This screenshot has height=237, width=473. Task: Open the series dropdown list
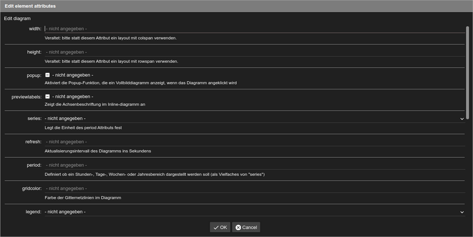click(x=252, y=118)
